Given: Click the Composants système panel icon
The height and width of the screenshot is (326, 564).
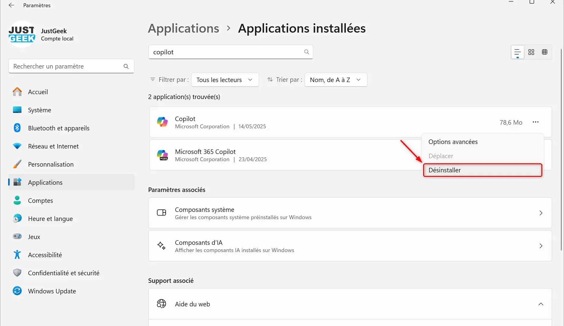Looking at the screenshot, I should (161, 213).
